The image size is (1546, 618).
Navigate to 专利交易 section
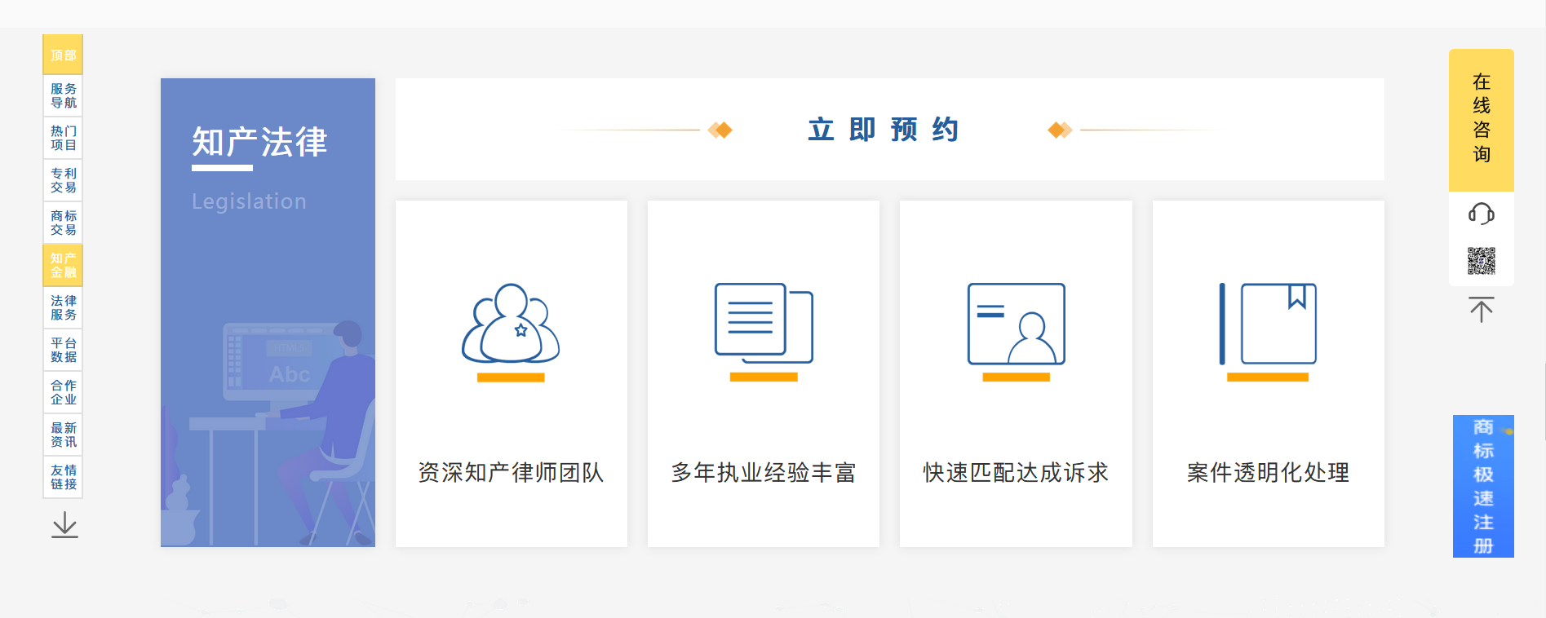click(x=63, y=180)
